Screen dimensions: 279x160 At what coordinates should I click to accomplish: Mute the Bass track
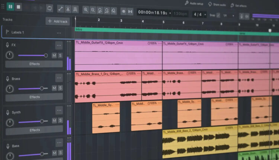(x=55, y=153)
